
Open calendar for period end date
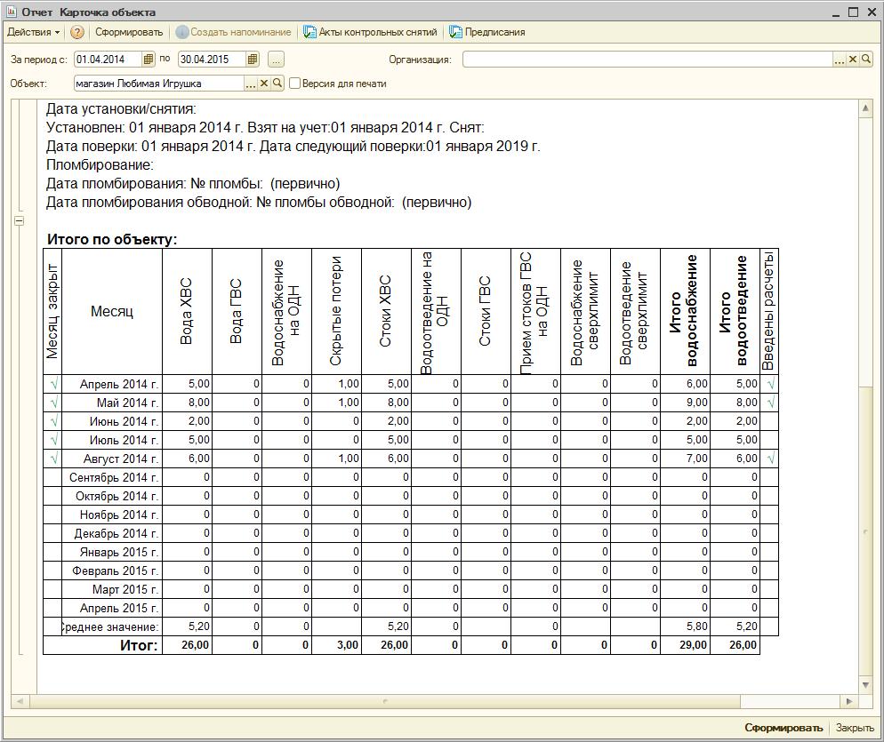[x=253, y=59]
